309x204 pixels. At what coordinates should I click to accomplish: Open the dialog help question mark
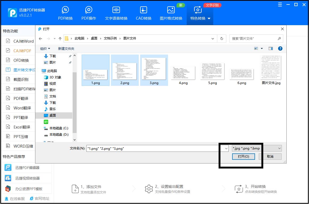(280, 48)
